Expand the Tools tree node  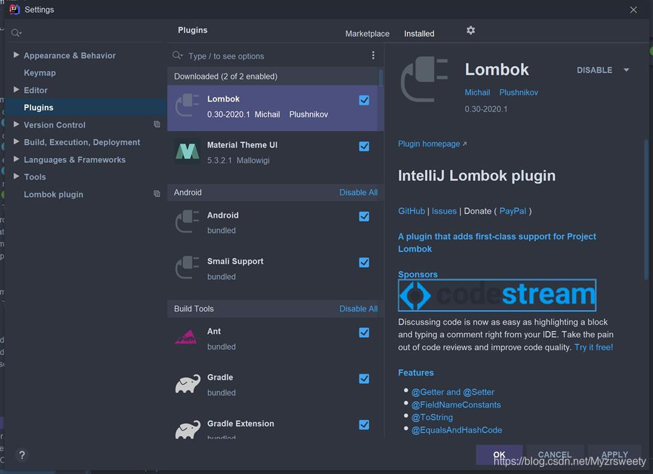pyautogui.click(x=16, y=176)
